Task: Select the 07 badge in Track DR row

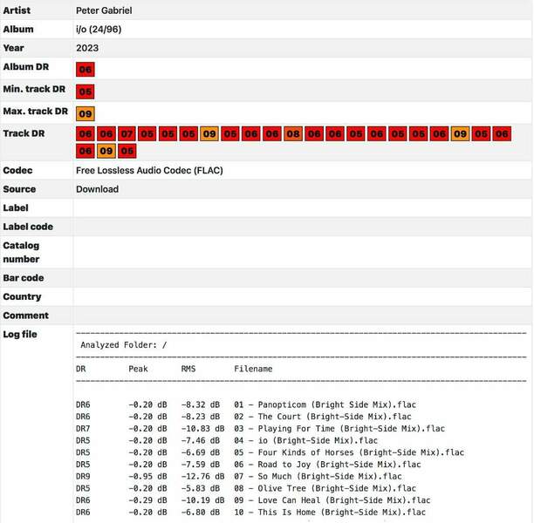Action: click(127, 133)
